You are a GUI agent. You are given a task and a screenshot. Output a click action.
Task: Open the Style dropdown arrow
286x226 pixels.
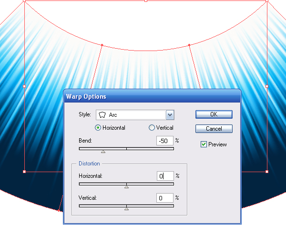[x=170, y=115]
